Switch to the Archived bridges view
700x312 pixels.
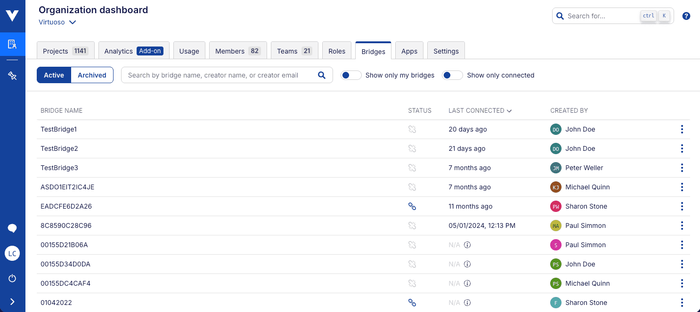pos(92,75)
